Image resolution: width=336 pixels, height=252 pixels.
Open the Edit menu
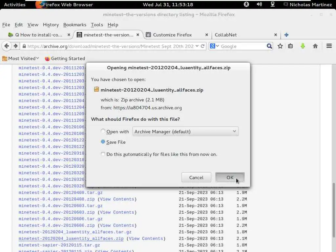point(19,25)
